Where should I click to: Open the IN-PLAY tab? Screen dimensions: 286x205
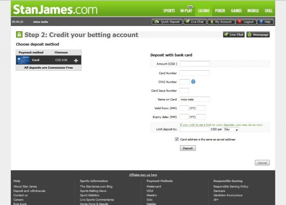pyautogui.click(x=186, y=10)
